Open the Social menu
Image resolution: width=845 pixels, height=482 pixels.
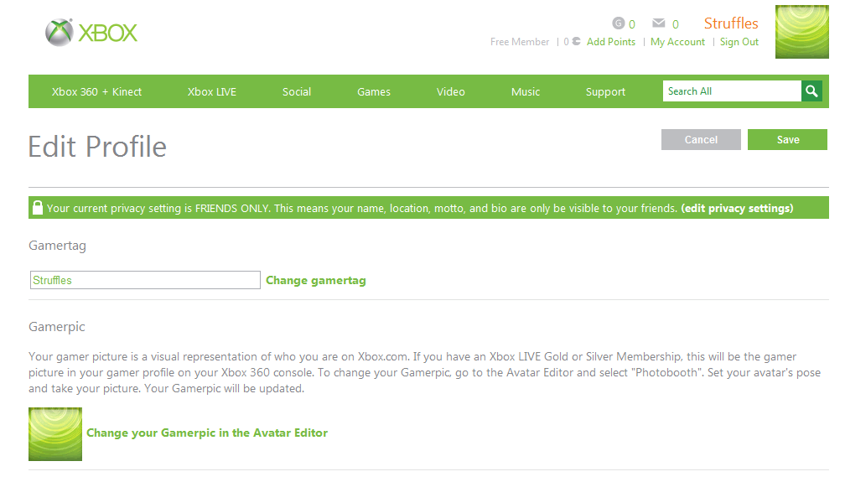[x=297, y=91]
